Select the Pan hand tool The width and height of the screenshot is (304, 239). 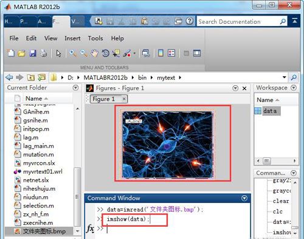coord(94,54)
